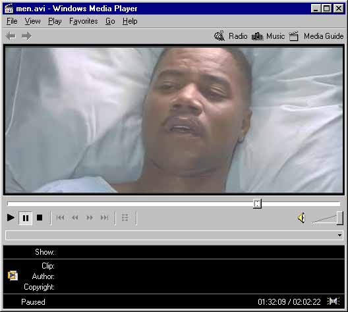Click the Skip Back track icon
This screenshot has width=348, height=312.
pyautogui.click(x=60, y=218)
